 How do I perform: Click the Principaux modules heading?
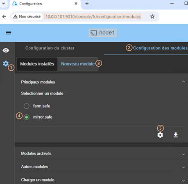click(x=38, y=82)
